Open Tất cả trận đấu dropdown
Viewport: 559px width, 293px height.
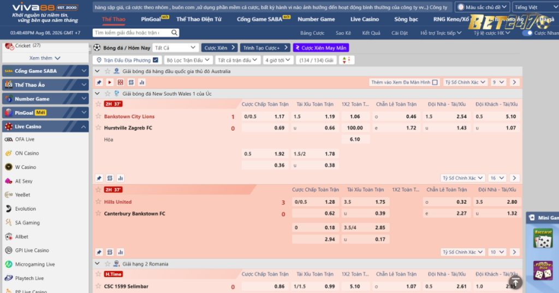point(237,60)
